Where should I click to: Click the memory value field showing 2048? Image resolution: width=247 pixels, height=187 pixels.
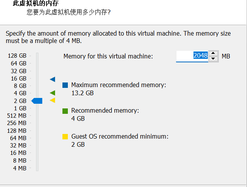[x=192, y=56]
